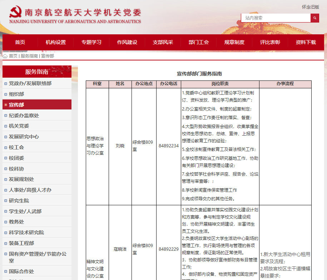Open 党政办/发展联络部 in the sidebar
Screen dimensions: 327x280
(x=30, y=83)
